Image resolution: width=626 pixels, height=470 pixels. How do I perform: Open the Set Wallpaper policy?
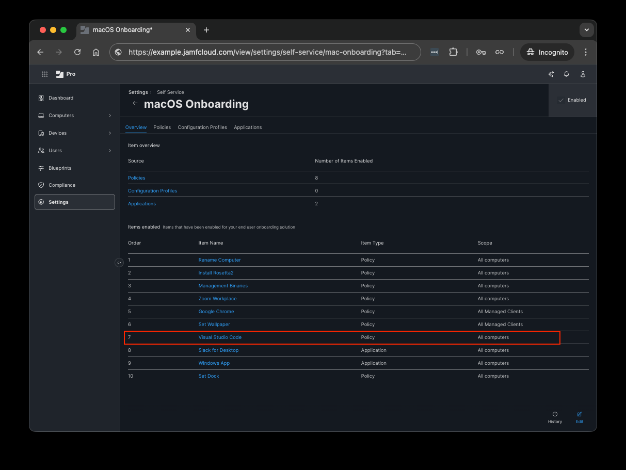click(214, 325)
